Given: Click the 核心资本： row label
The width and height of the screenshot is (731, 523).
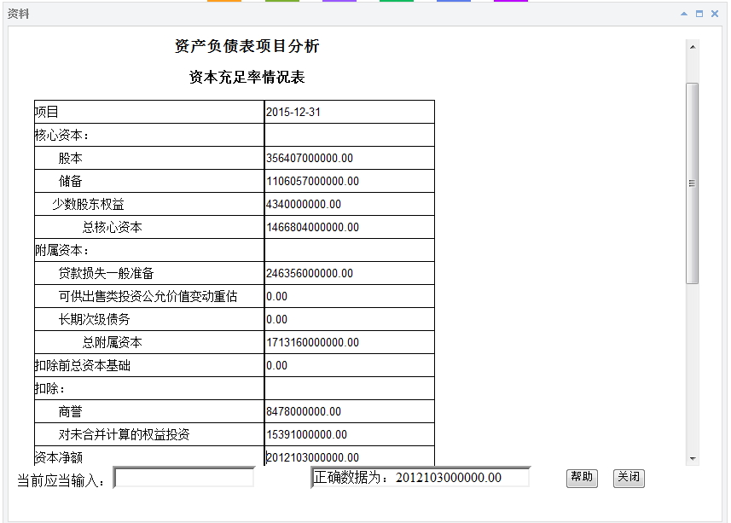Looking at the screenshot, I should (x=62, y=135).
